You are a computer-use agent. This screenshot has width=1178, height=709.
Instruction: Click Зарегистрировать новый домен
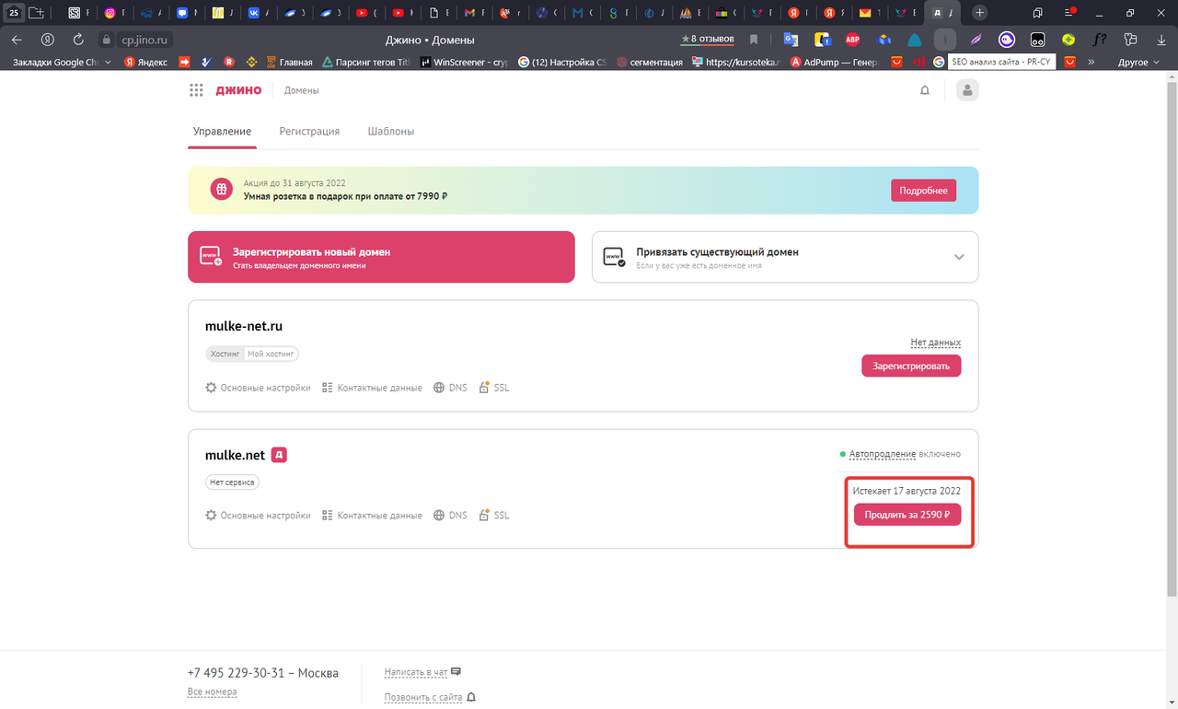381,257
